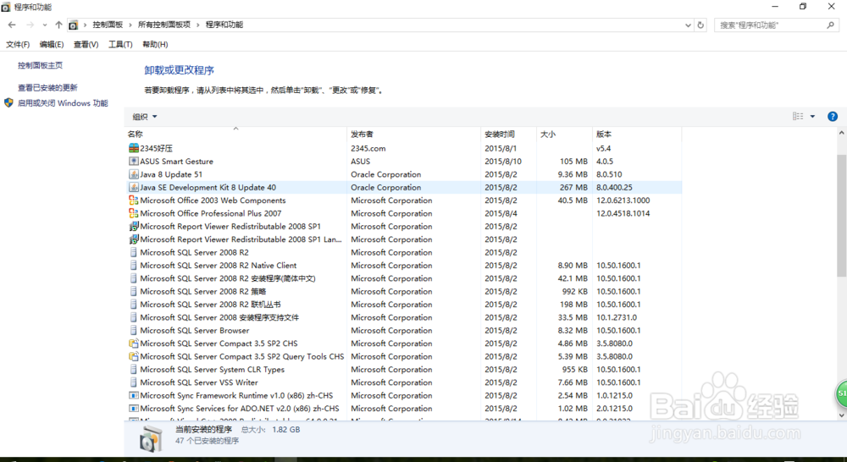Click the Java SE Development Kit icon
Screen dimensions: 847x462
(x=134, y=187)
